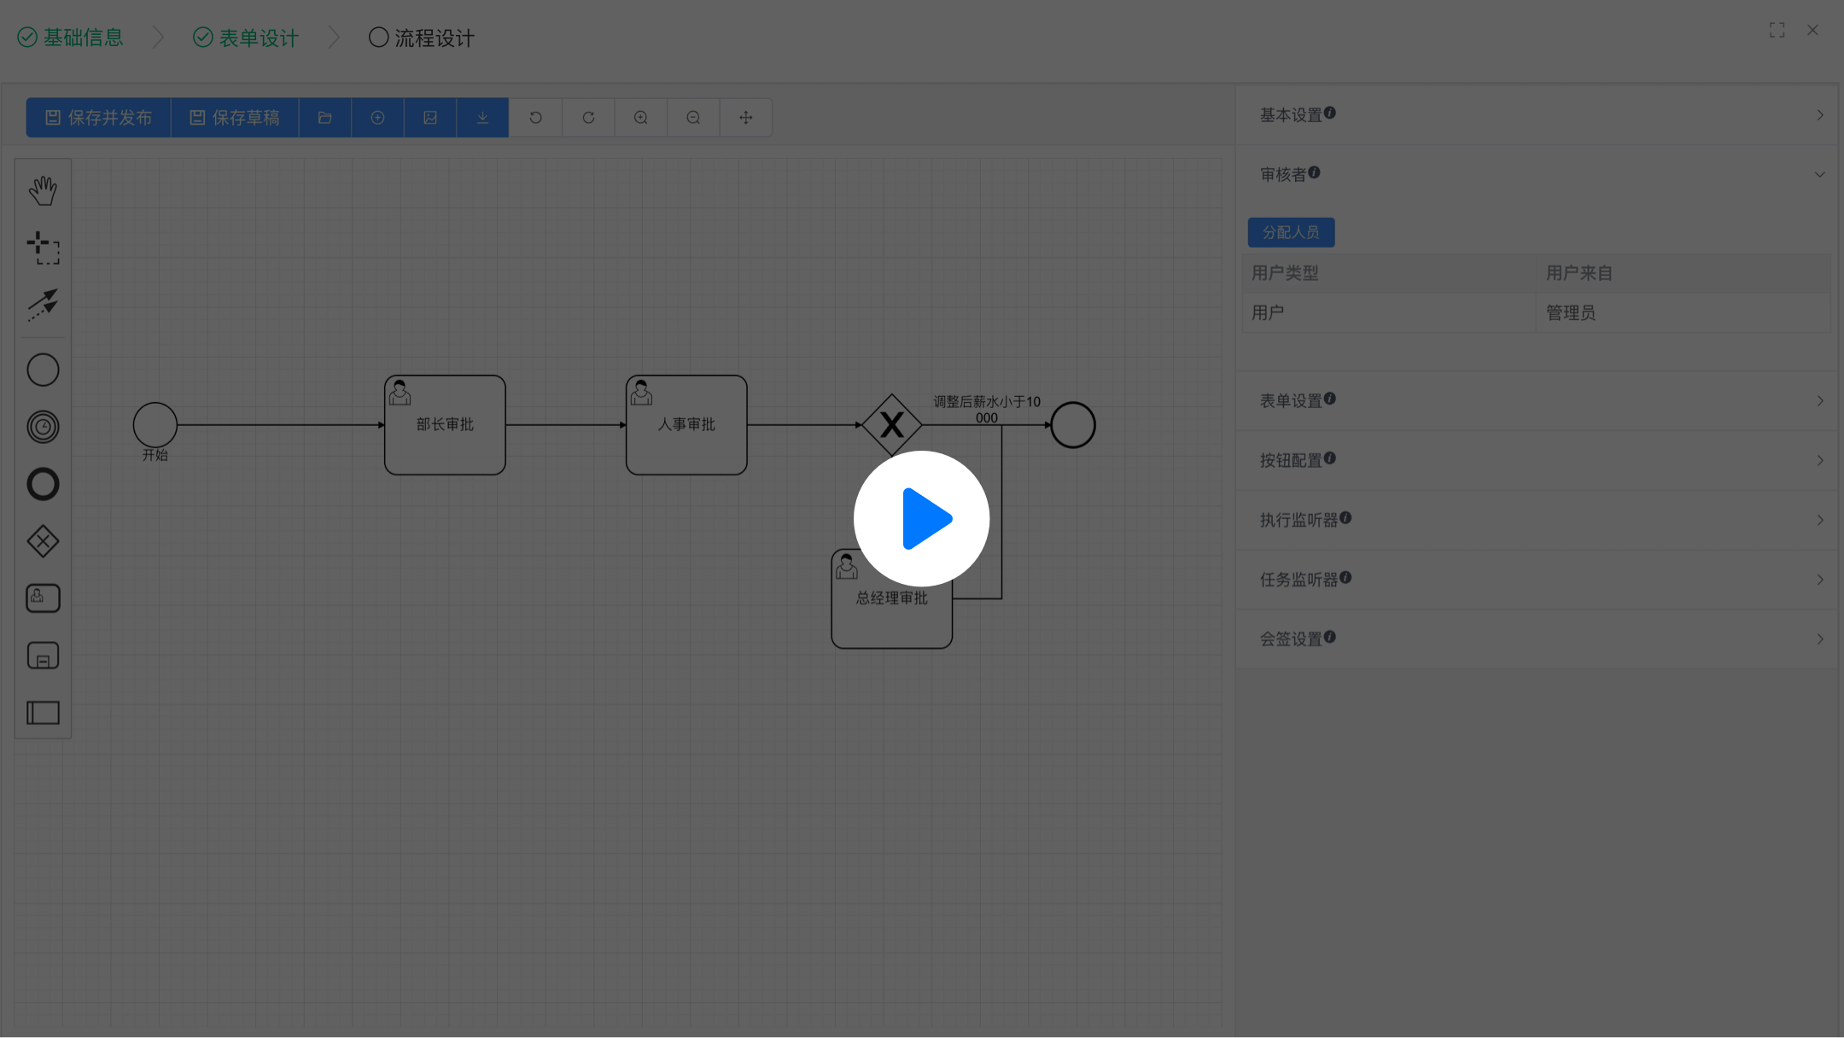Pick the user task shape in palette
The image size is (1844, 1038).
[43, 598]
